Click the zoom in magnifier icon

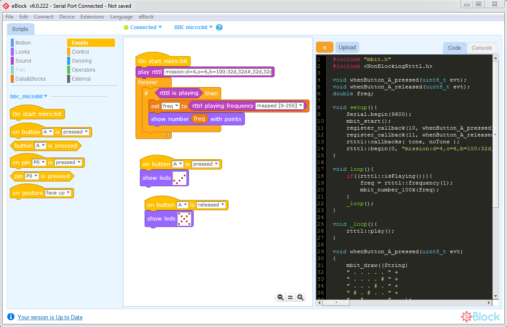tap(300, 297)
